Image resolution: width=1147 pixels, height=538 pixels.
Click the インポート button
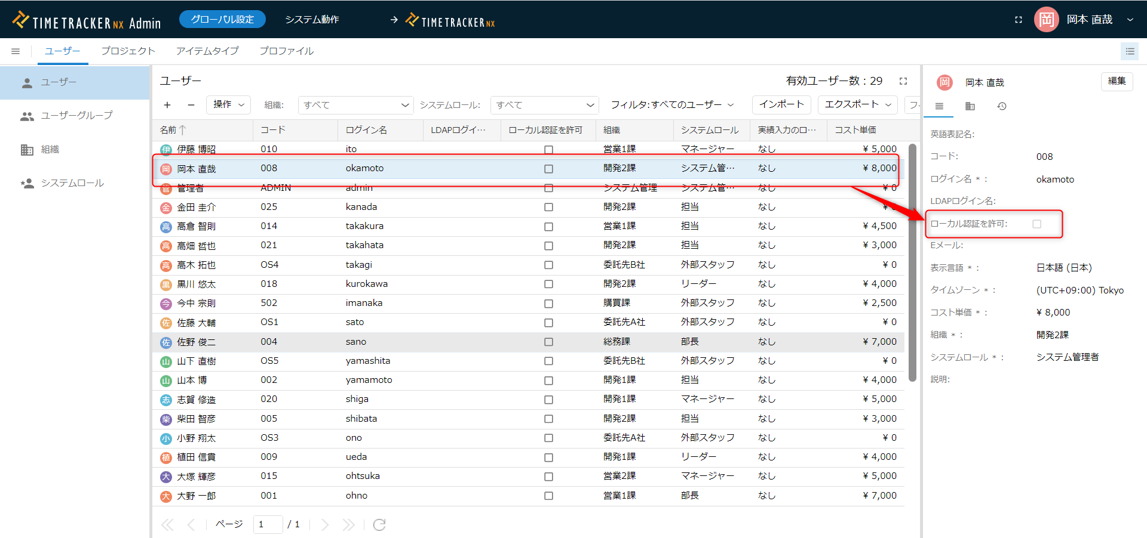[781, 104]
